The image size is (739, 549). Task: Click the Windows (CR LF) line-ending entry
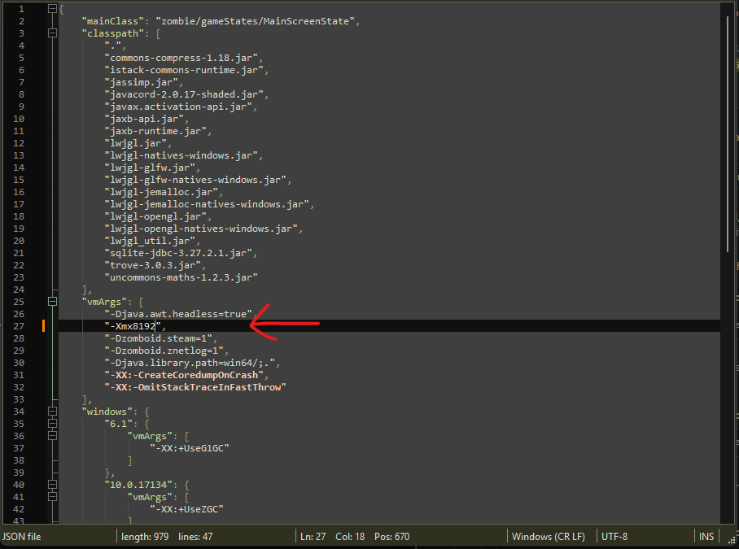548,536
